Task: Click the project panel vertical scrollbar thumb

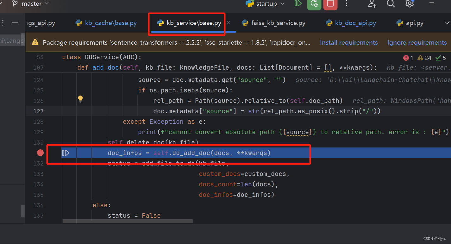Action: [x=23, y=211]
